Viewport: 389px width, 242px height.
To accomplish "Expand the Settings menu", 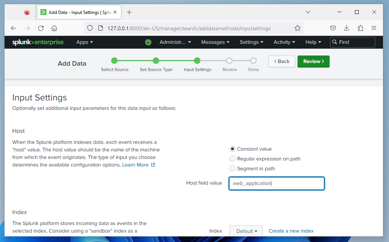I will tap(251, 42).
